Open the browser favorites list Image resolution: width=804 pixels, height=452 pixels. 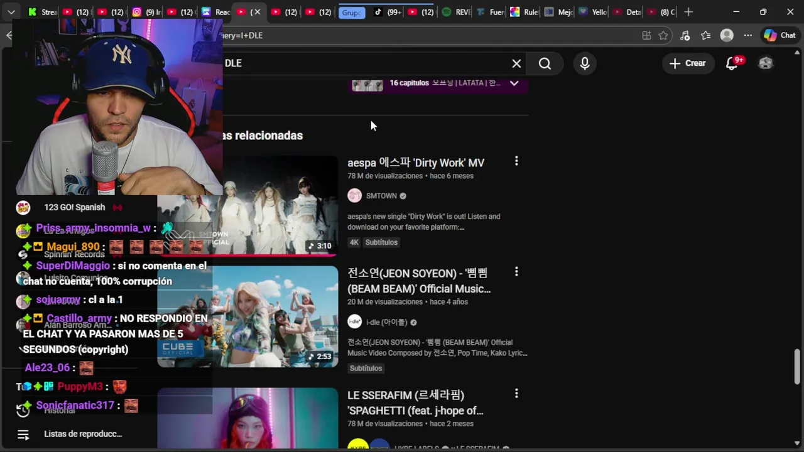point(706,36)
